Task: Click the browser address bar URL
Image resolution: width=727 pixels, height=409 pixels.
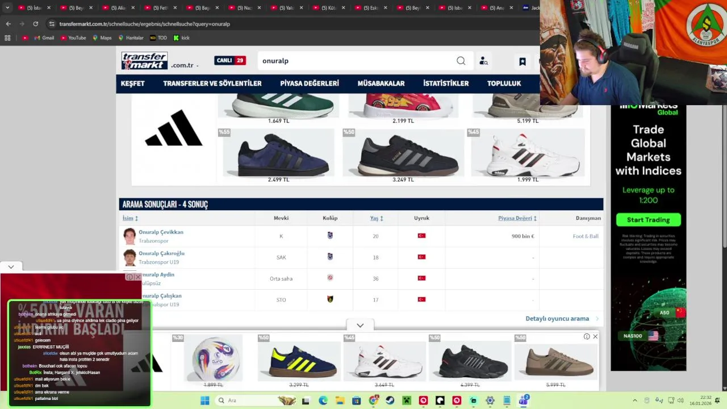Action: tap(144, 24)
